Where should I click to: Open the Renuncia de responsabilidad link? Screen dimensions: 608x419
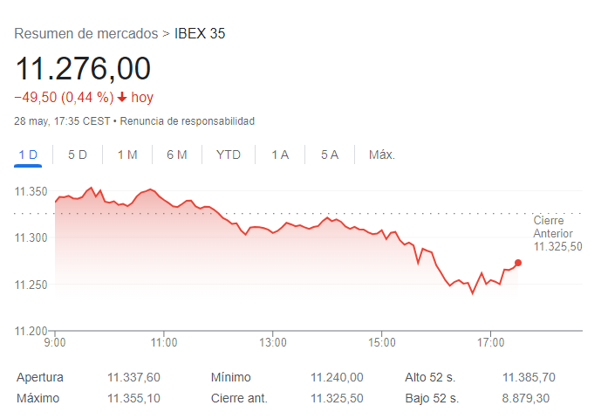[x=187, y=121]
